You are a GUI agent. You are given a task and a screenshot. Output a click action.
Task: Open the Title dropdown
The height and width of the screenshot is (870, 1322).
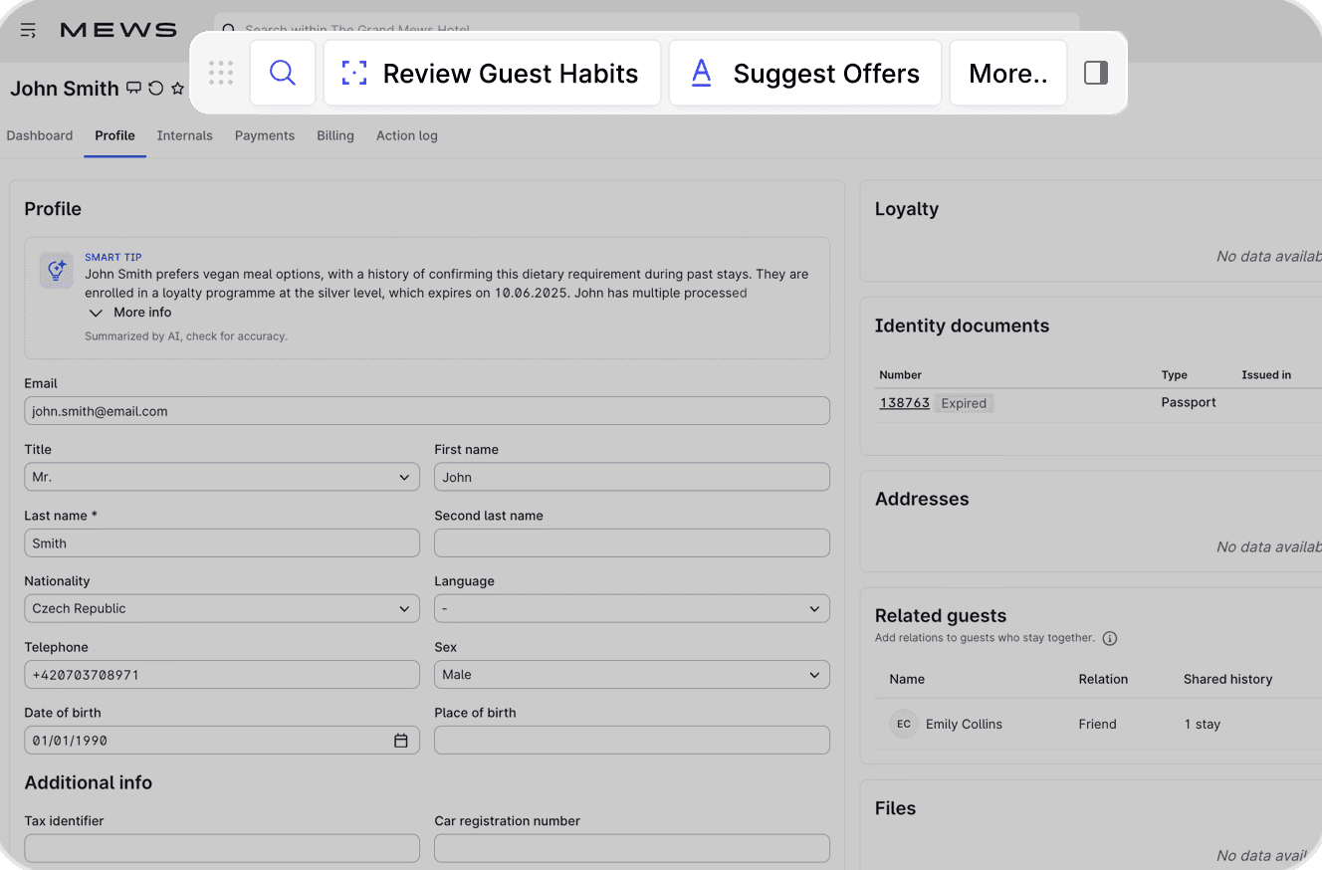click(x=221, y=477)
